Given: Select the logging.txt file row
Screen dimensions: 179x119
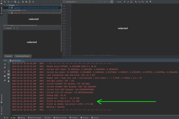Looking at the screenshot, I should (x=32, y=8).
